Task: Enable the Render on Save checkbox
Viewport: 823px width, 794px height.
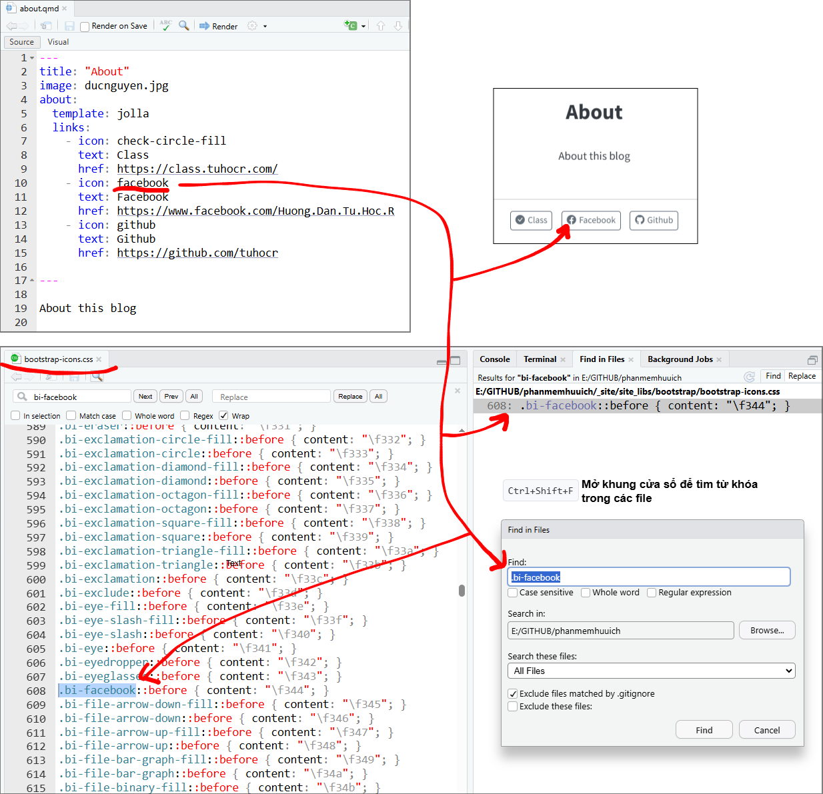Action: [85, 27]
